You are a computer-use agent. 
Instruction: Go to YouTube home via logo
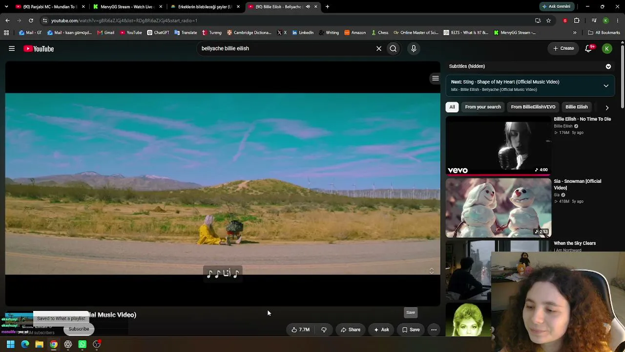tap(39, 48)
